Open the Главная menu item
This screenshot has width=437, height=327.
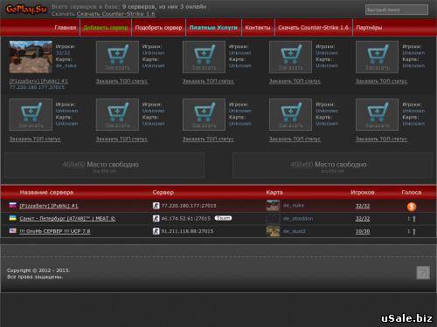coord(66,28)
